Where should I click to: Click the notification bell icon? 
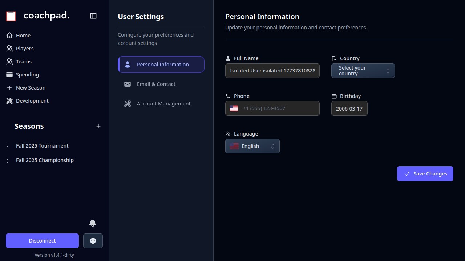[x=93, y=223]
